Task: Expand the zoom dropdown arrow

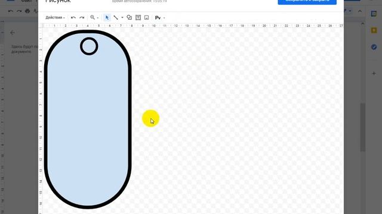Action: (x=98, y=18)
